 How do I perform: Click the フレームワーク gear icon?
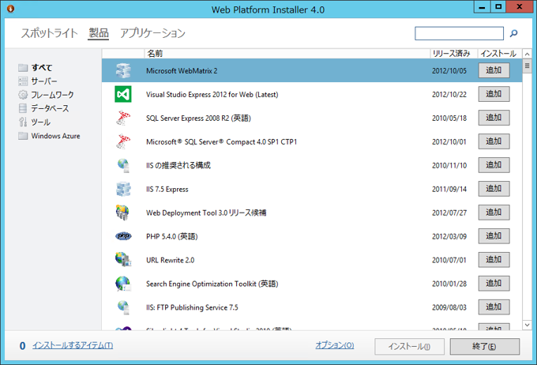click(x=23, y=95)
